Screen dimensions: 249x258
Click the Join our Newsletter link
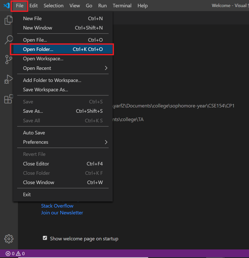tap(62, 213)
